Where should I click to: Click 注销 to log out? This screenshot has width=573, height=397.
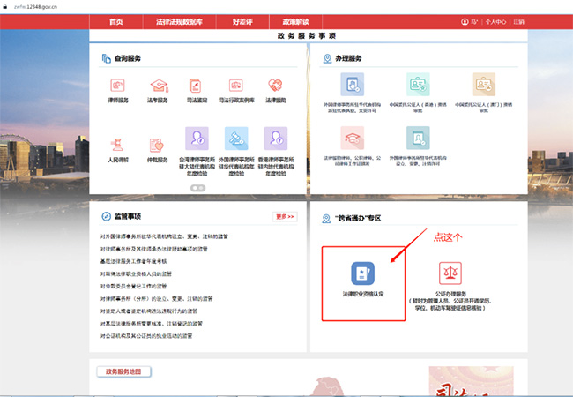coord(518,22)
